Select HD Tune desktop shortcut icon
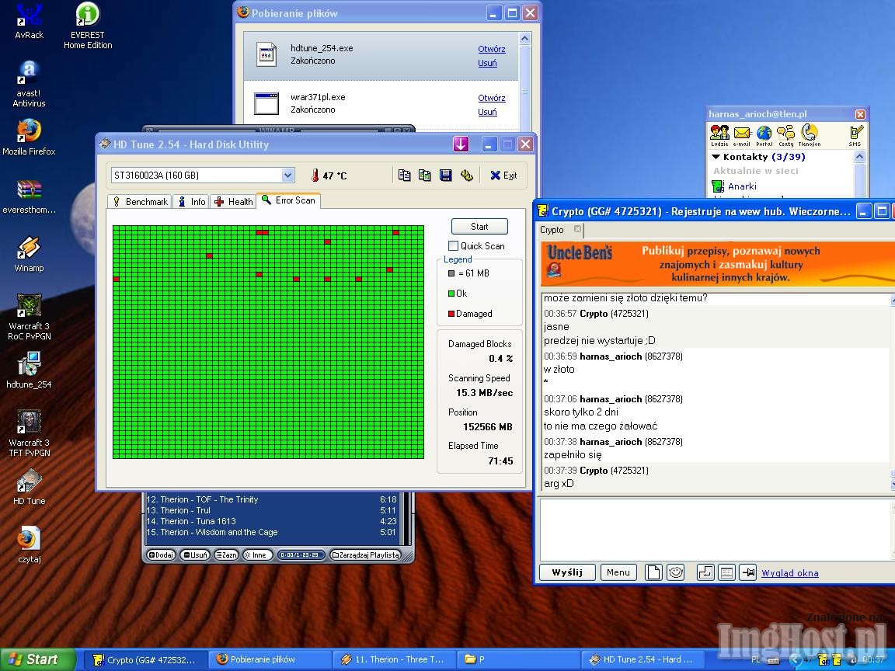Viewport: 895px width, 671px height. [29, 487]
